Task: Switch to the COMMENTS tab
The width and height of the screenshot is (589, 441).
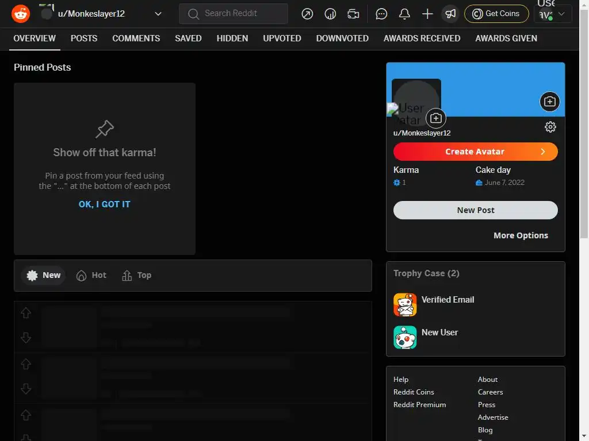Action: 136,38
